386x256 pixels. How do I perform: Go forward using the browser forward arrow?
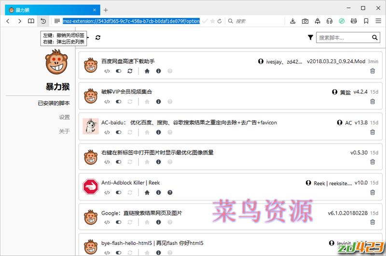point(20,21)
